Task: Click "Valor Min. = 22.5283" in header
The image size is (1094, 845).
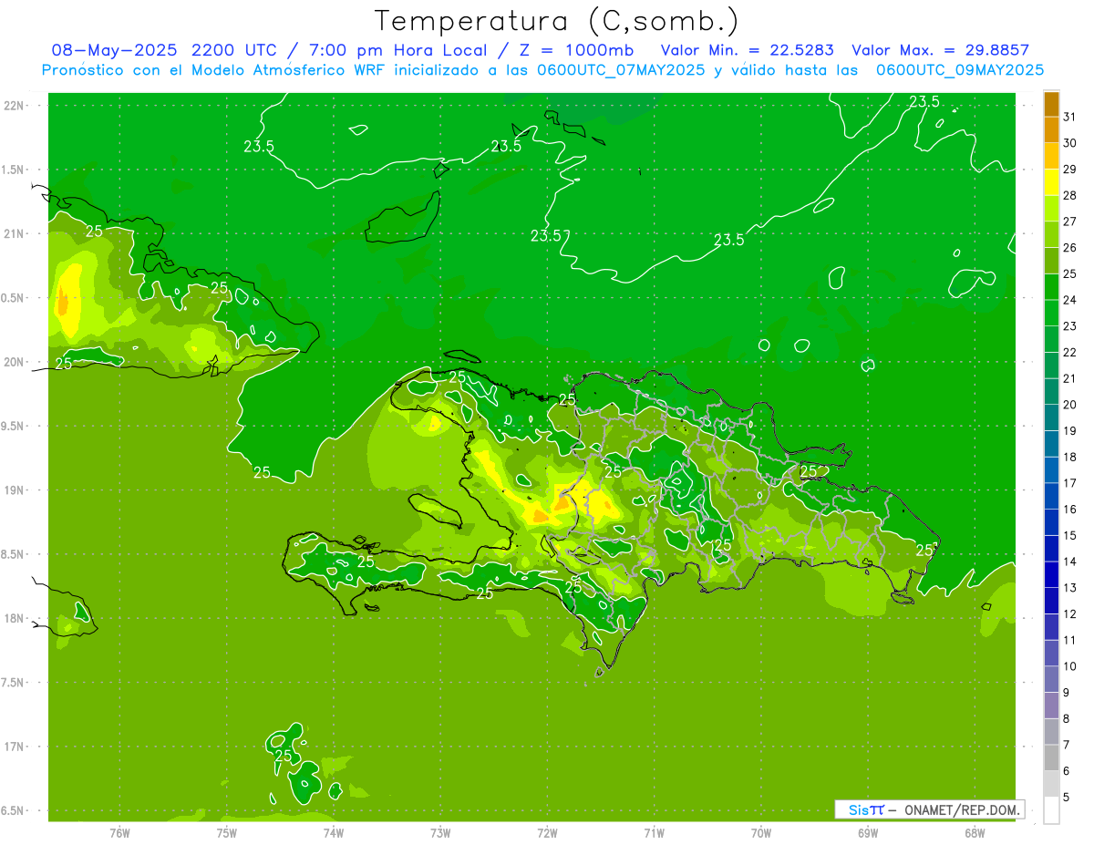Action: click(748, 50)
